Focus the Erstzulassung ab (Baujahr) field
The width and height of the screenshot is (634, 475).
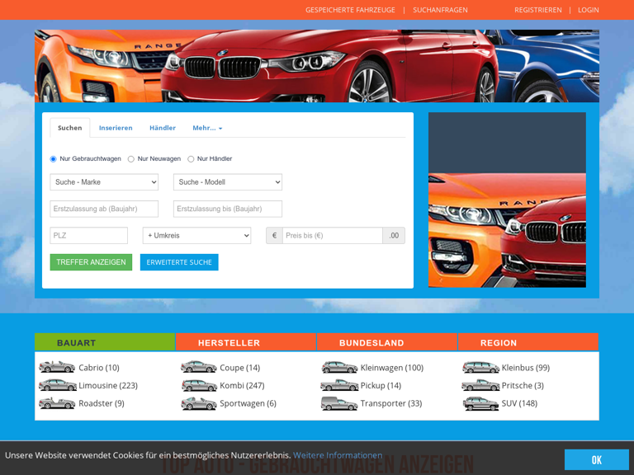click(104, 209)
